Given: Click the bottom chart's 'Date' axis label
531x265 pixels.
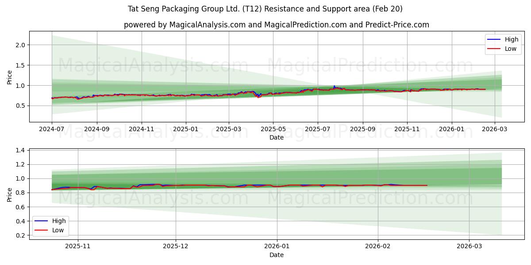Looking at the screenshot, I should [277, 255].
